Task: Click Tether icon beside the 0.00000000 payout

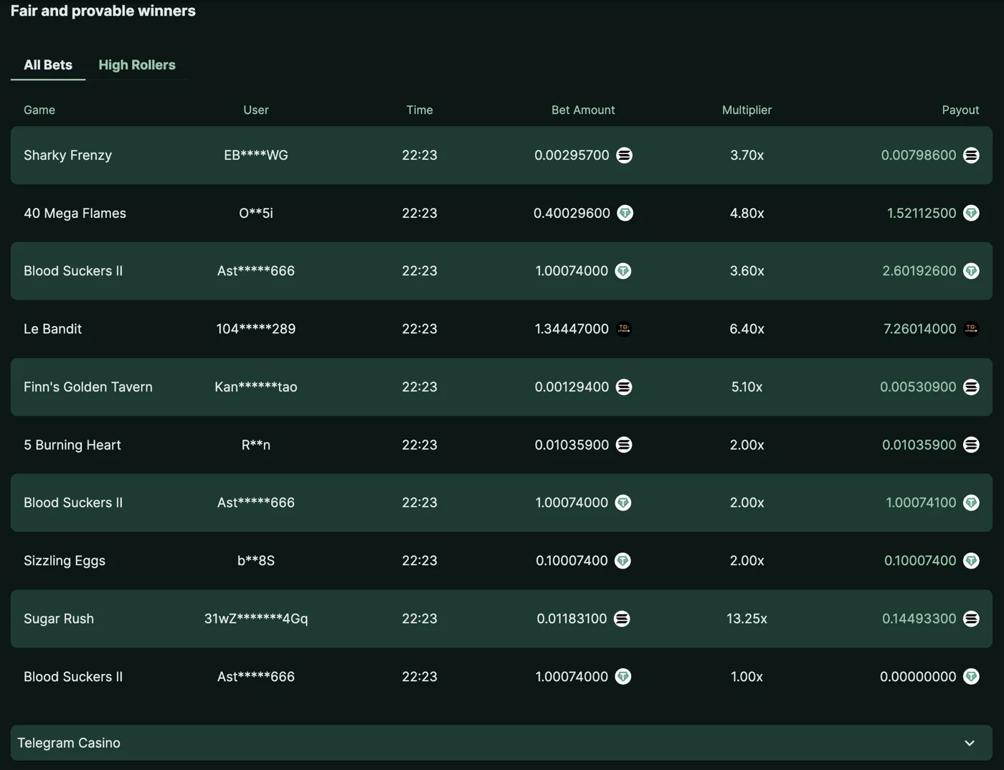Action: [971, 677]
